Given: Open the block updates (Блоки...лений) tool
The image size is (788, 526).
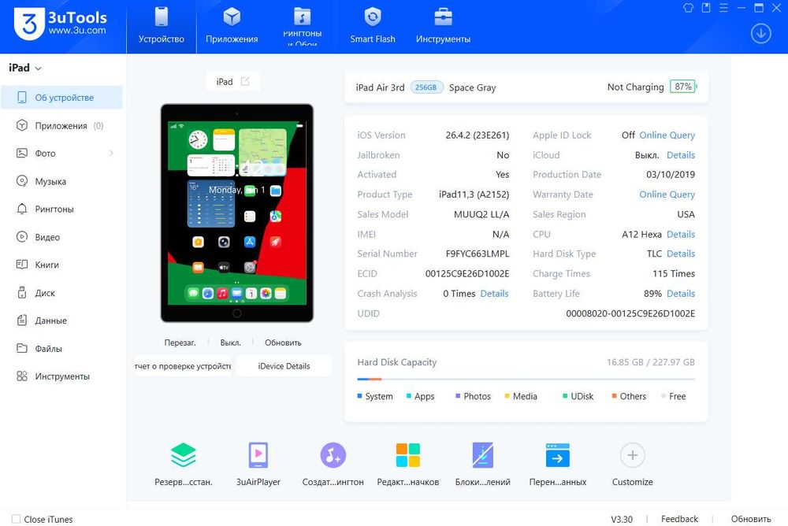Looking at the screenshot, I should click(483, 464).
